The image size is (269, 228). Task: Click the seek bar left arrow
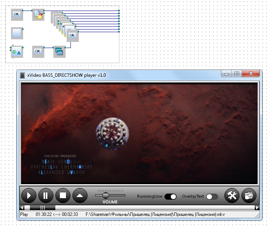tap(22, 208)
